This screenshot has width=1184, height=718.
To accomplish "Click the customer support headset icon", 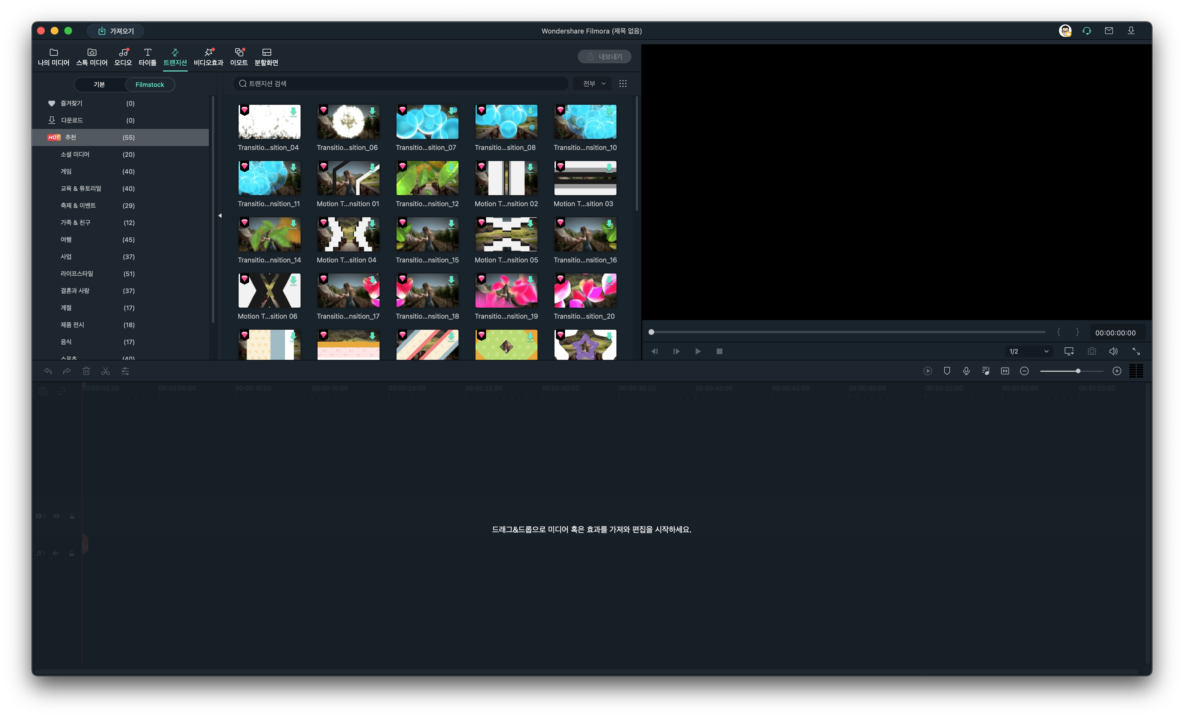I will 1087,31.
